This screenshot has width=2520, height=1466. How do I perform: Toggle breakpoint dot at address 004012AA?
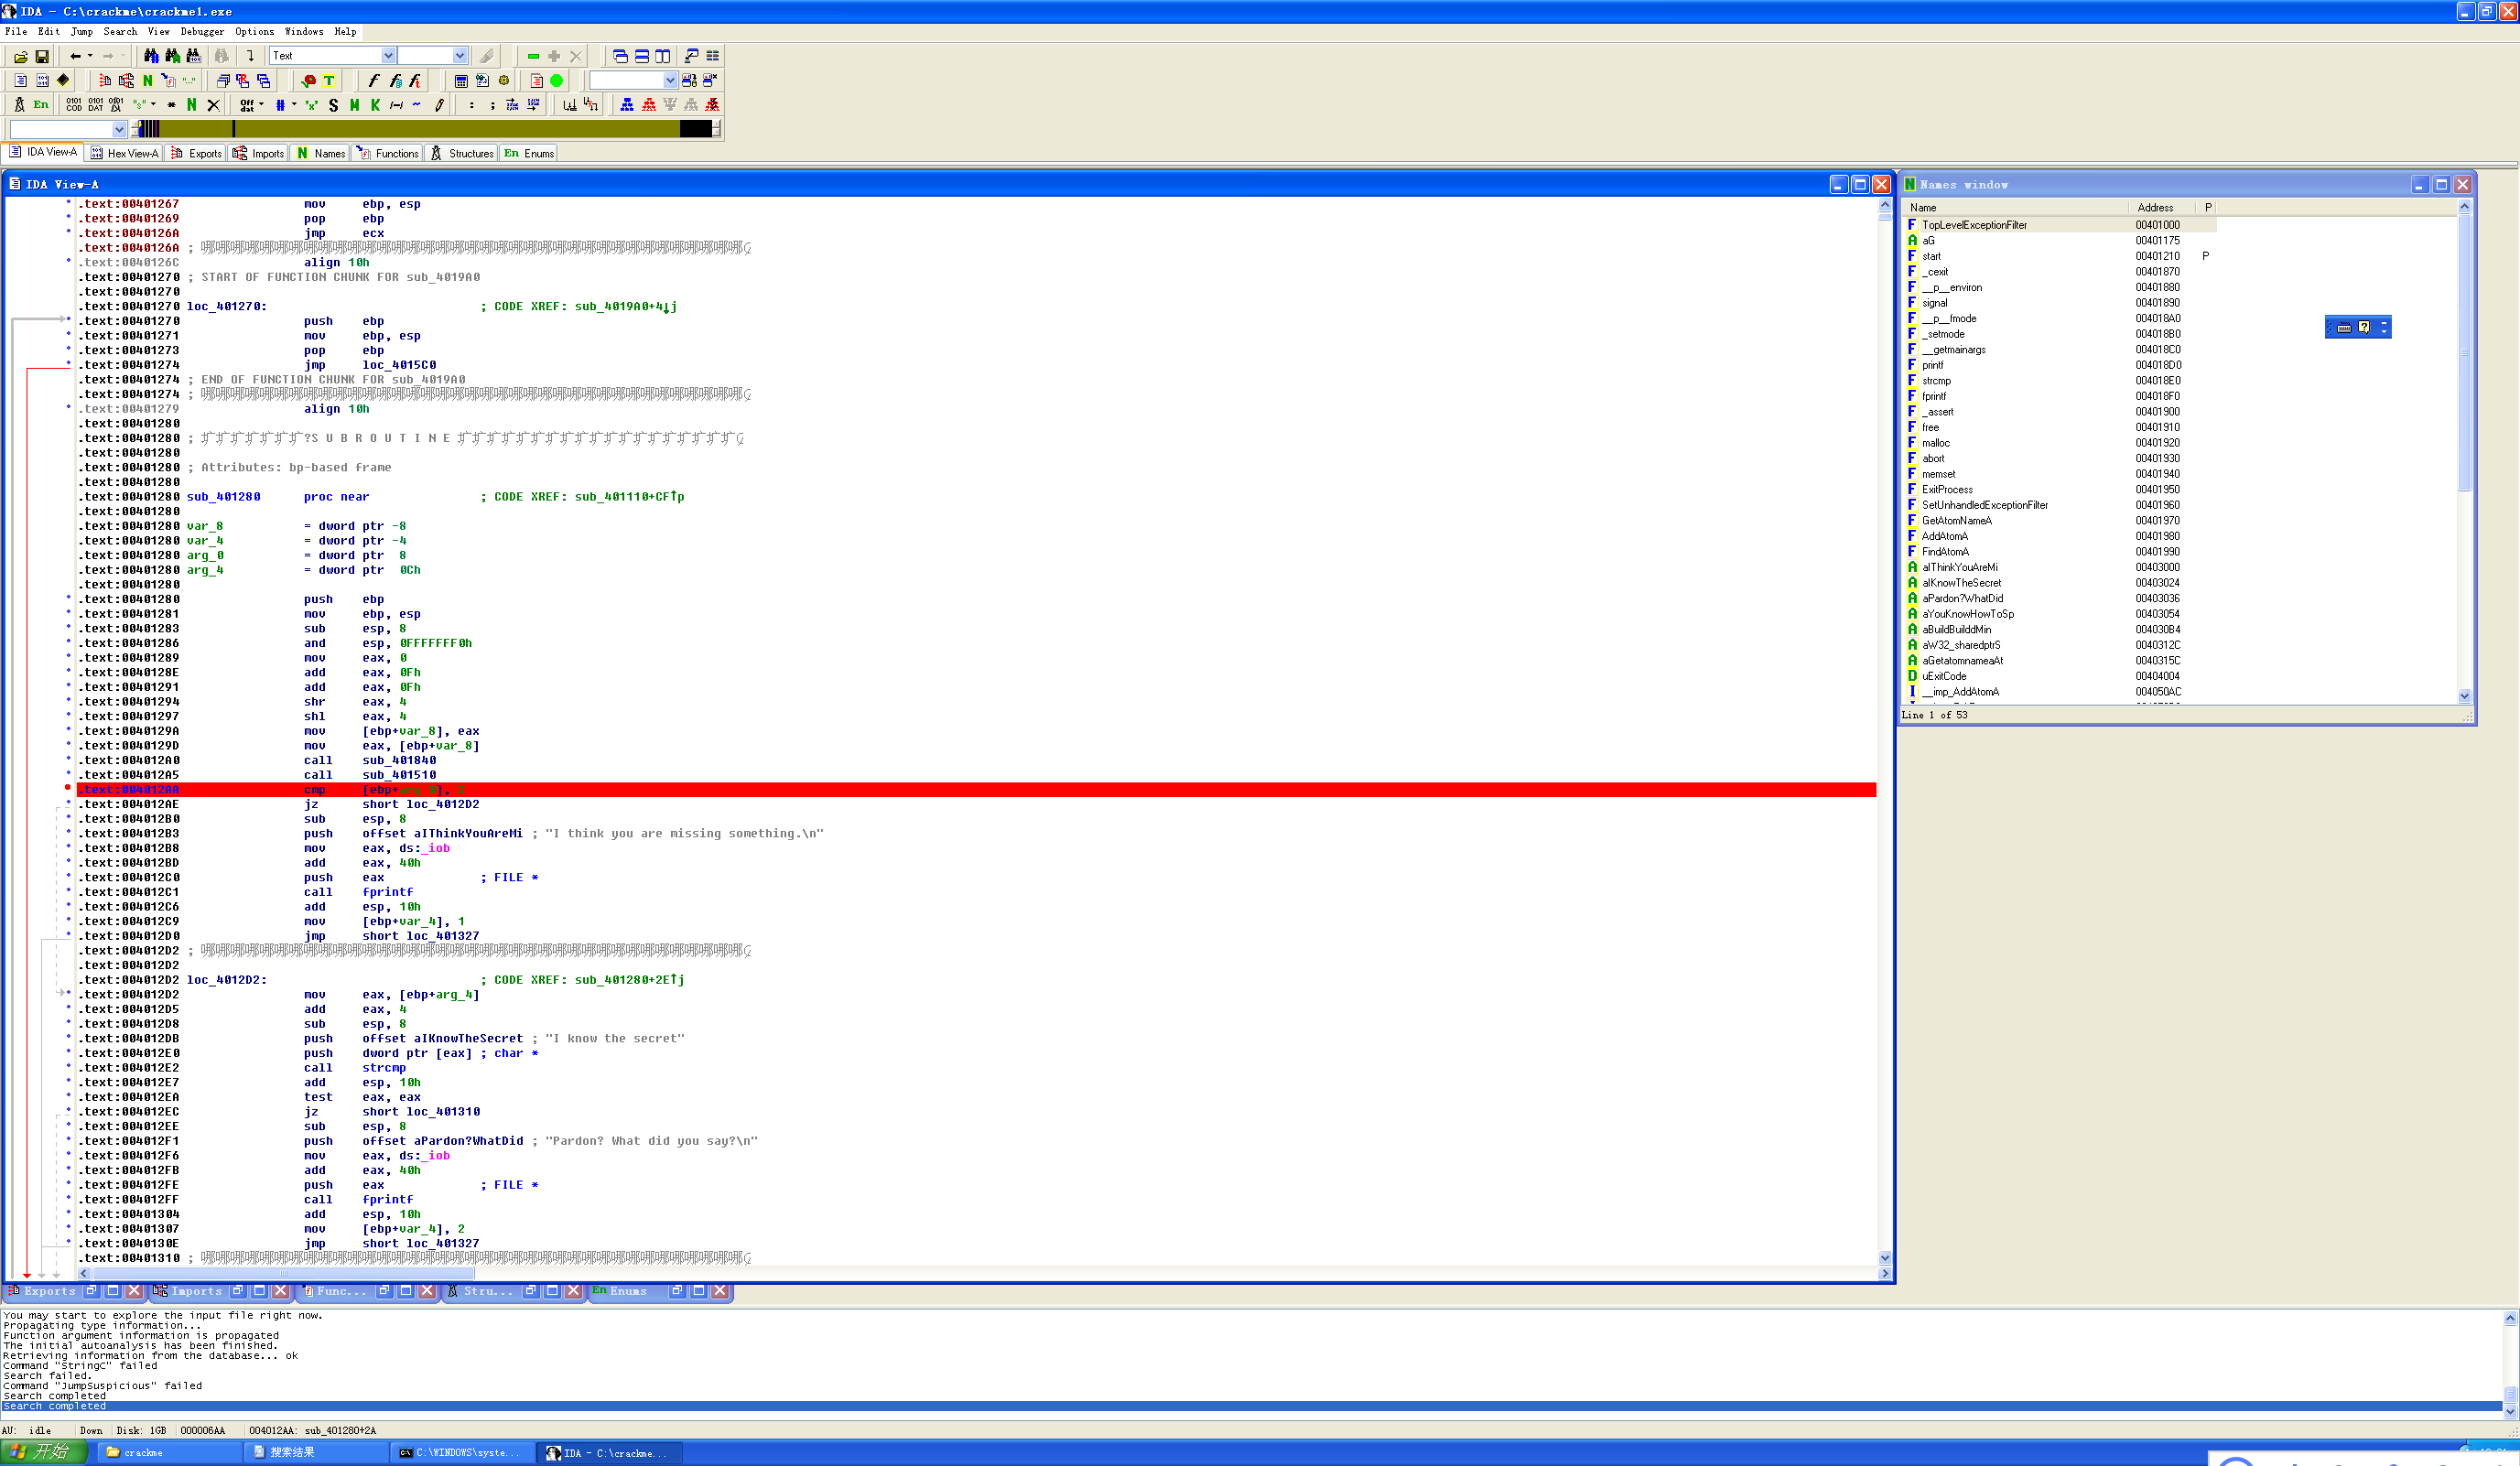pyautogui.click(x=68, y=789)
